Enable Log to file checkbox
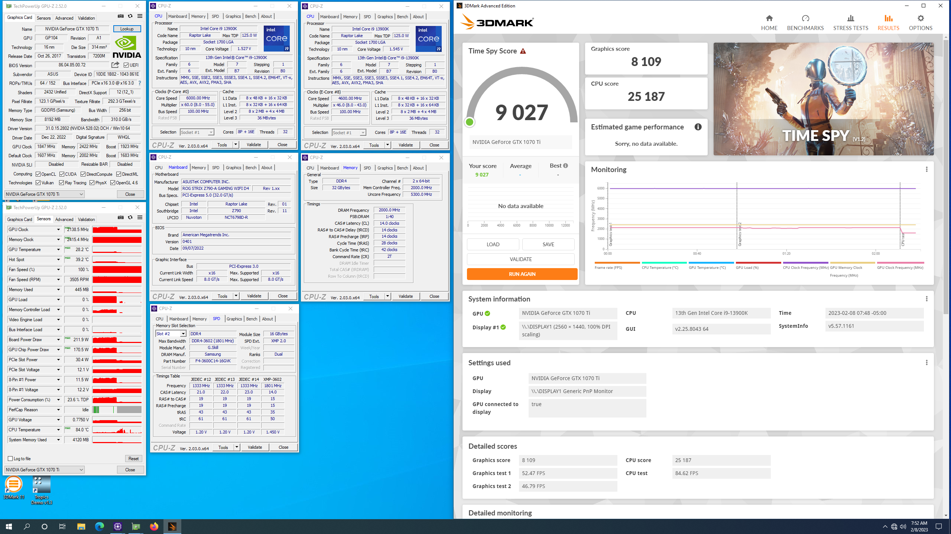This screenshot has height=534, width=951. (10, 459)
